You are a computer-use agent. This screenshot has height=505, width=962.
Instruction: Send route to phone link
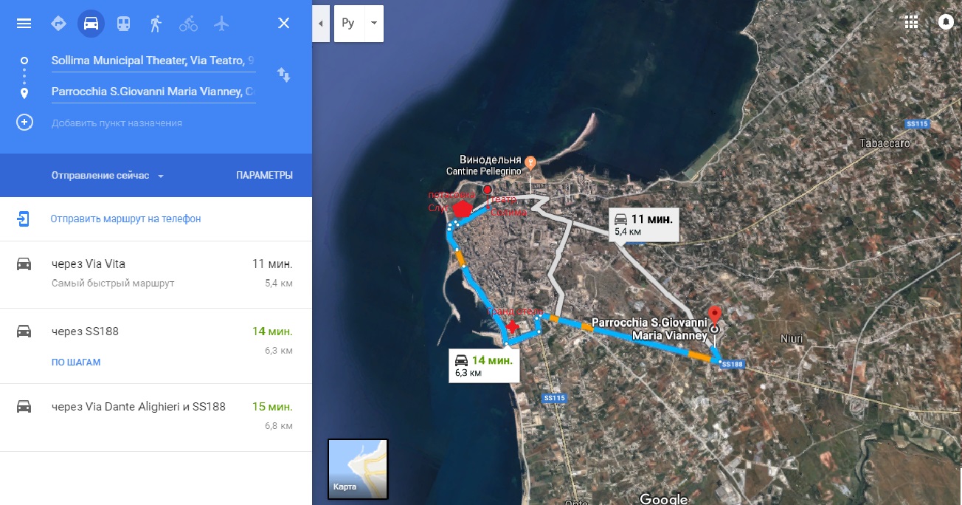(x=125, y=219)
